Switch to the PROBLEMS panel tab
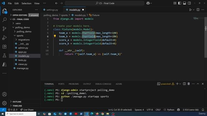The image size is (207, 116). click(74, 84)
